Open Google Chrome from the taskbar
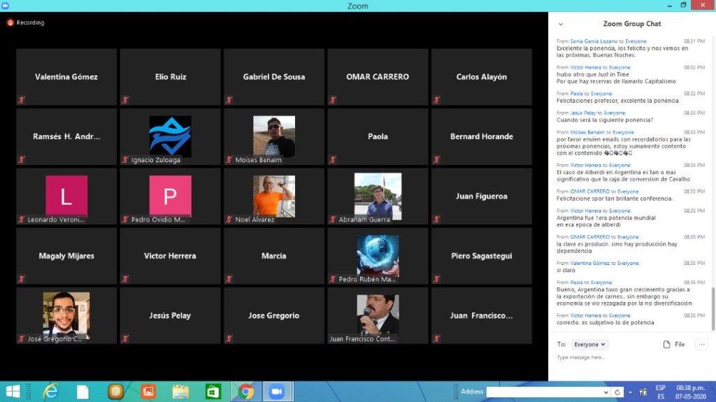Screen dimensions: 716x402 (x=245, y=392)
